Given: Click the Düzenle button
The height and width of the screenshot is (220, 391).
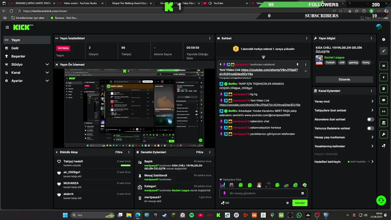Looking at the screenshot, I should point(344,79).
